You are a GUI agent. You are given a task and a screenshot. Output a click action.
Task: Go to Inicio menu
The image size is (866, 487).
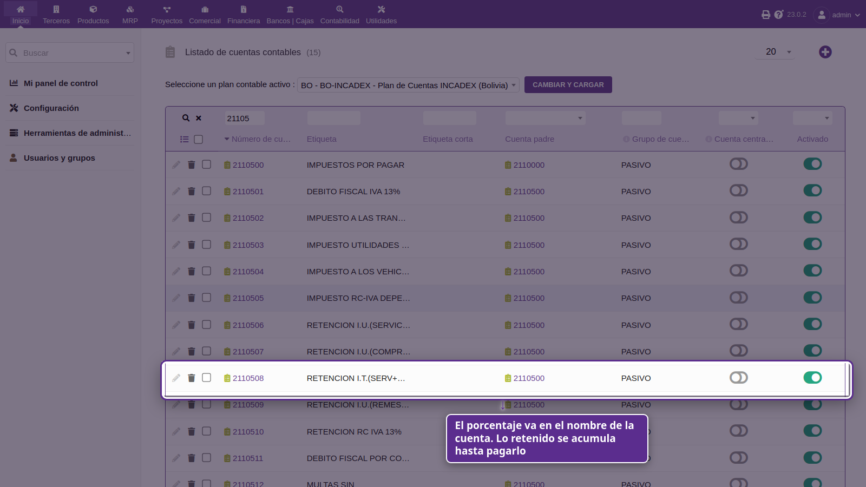tap(21, 15)
